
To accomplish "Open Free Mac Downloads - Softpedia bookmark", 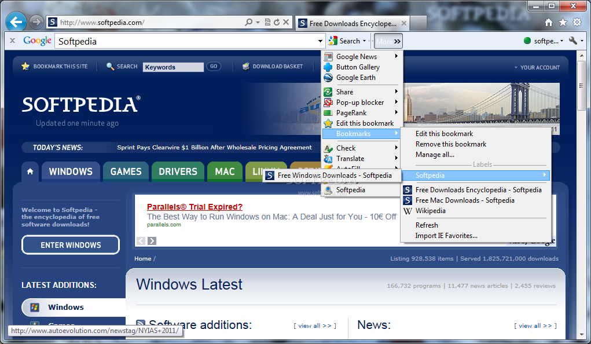I will 476,200.
